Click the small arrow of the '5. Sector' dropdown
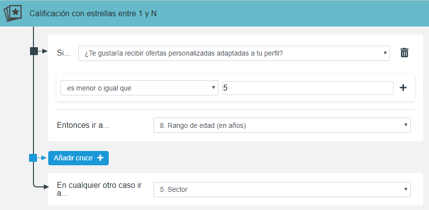The image size is (429, 210). pos(406,189)
